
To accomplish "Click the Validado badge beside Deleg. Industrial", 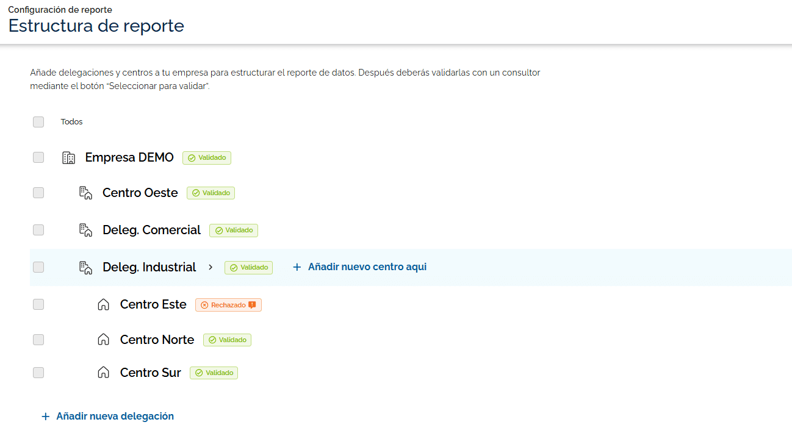I will click(249, 268).
